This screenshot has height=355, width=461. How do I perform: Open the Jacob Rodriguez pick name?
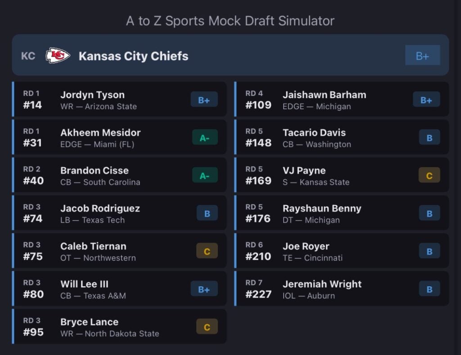pyautogui.click(x=100, y=209)
